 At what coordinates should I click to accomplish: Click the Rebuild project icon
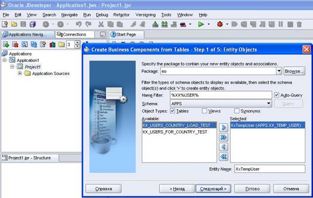164,24
